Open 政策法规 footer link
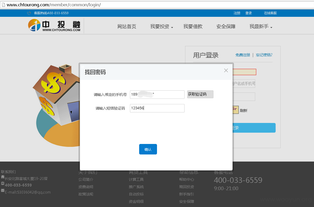 [x=86, y=194]
